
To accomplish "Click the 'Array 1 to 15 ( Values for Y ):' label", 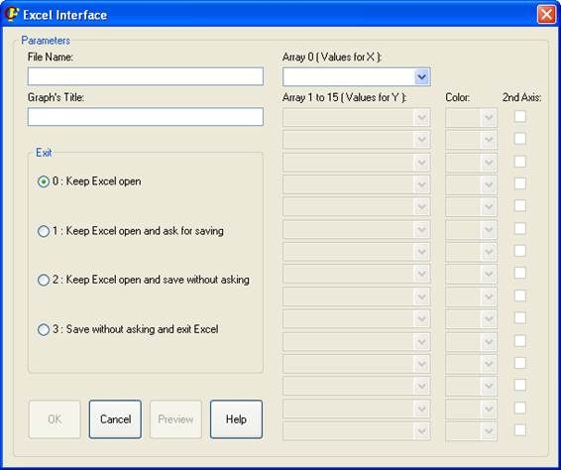I will 344,97.
